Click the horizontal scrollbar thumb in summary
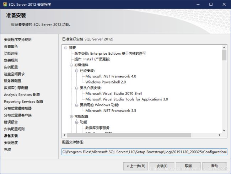This screenshot has height=174, width=231. coord(129,135)
